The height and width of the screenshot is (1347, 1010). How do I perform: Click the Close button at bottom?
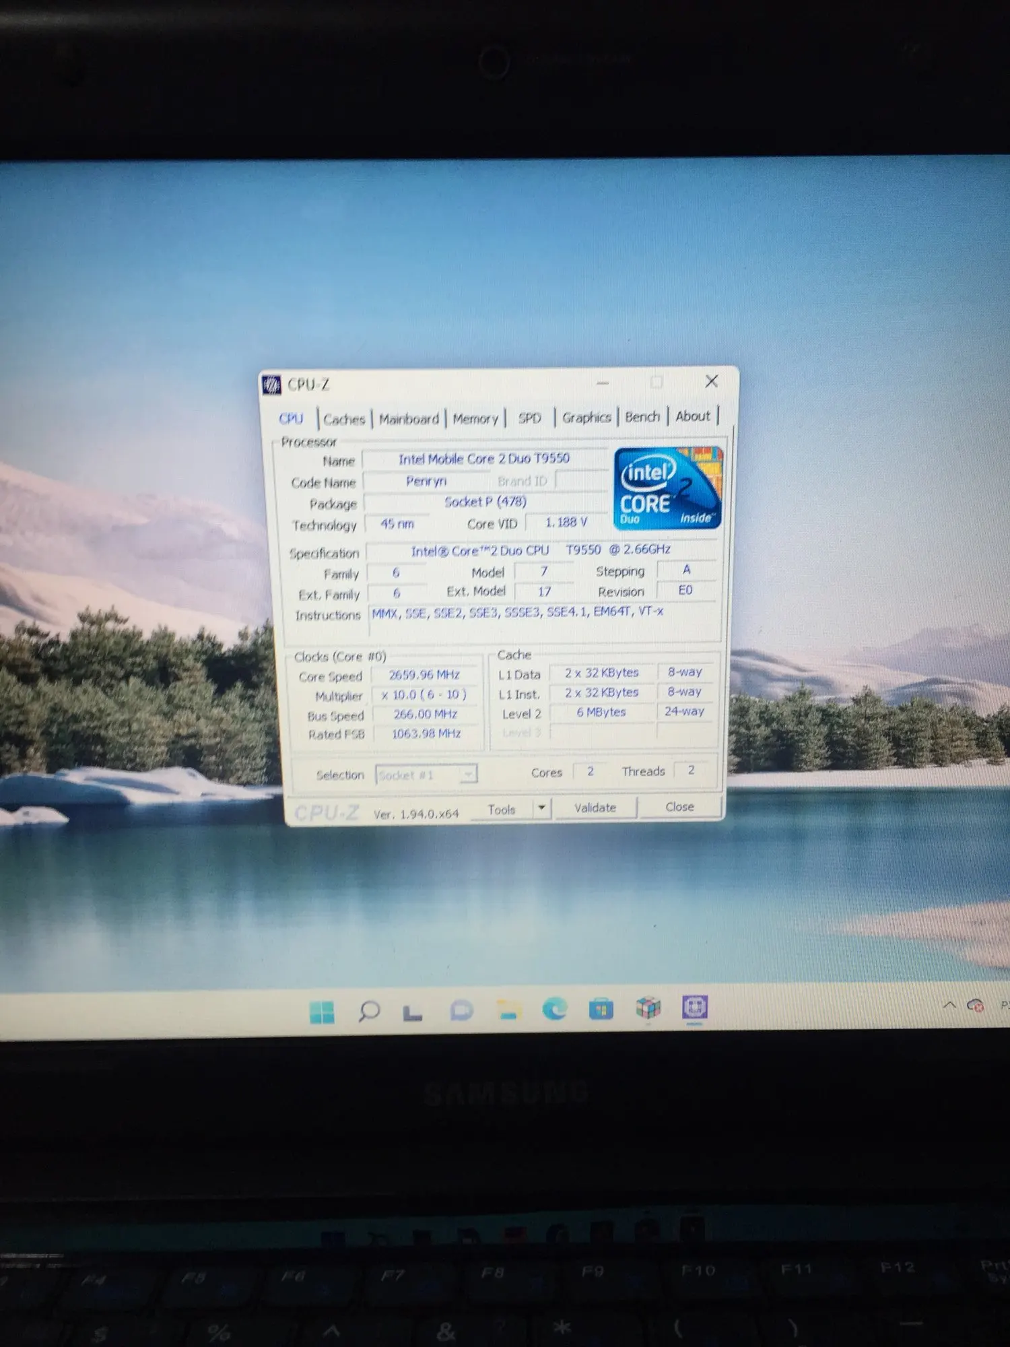(x=679, y=807)
